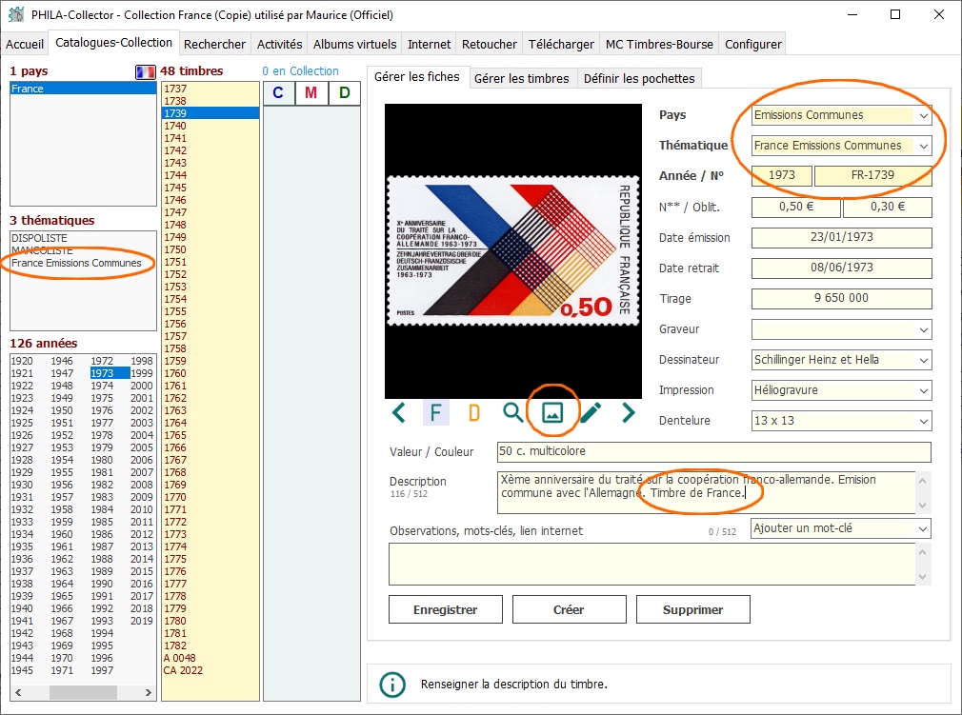Click the stamp number field FR-1739

pos(872,175)
